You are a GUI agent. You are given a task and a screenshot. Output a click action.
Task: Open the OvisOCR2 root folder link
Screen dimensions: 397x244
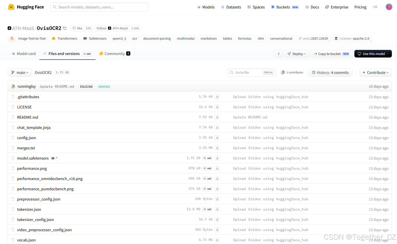pos(43,72)
